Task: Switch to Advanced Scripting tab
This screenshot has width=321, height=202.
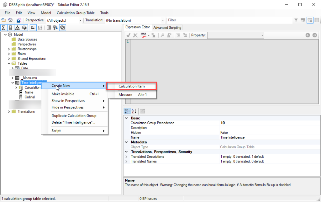Action: [x=167, y=28]
